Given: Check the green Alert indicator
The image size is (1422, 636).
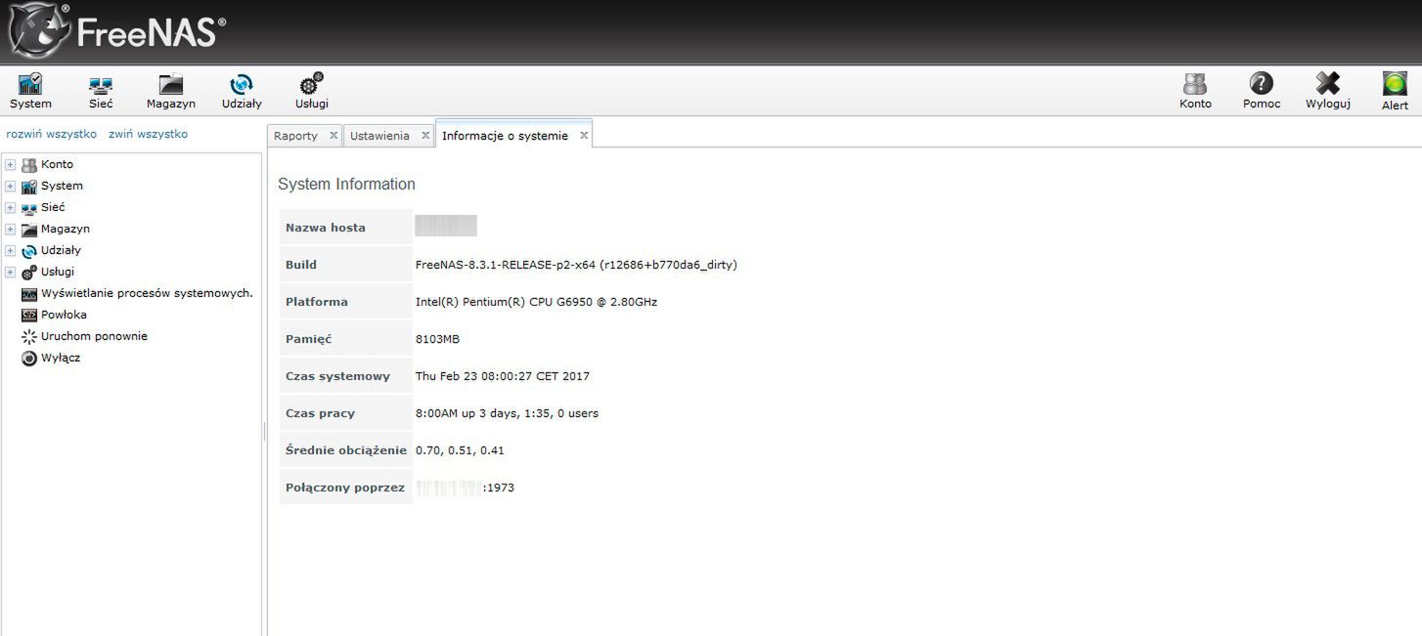Looking at the screenshot, I should [1395, 84].
